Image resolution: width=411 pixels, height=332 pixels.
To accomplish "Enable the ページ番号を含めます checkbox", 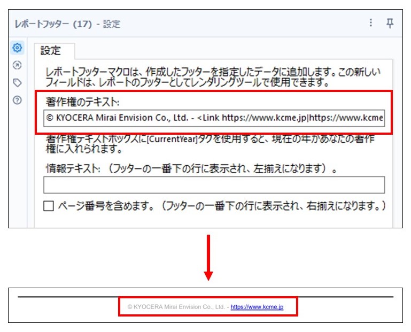I will coord(49,206).
